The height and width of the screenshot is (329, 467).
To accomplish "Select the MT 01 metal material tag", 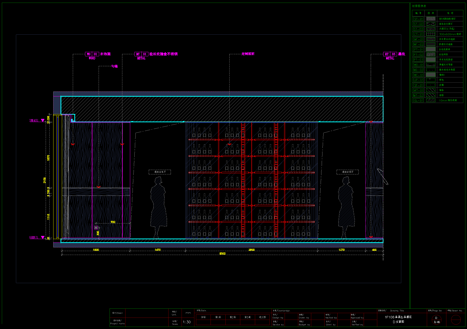I will pyautogui.click(x=141, y=54).
